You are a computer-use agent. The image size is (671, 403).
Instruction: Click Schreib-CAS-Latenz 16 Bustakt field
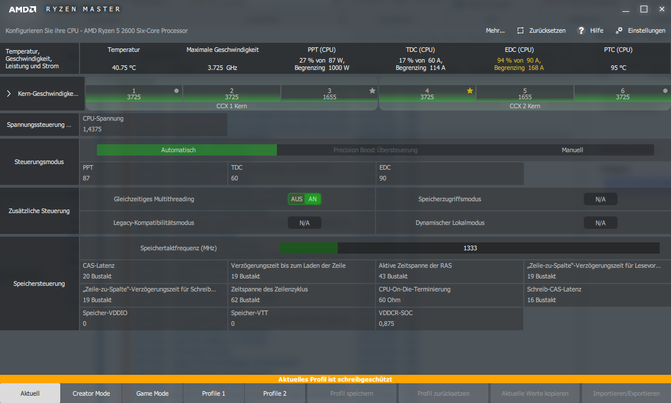pos(598,295)
